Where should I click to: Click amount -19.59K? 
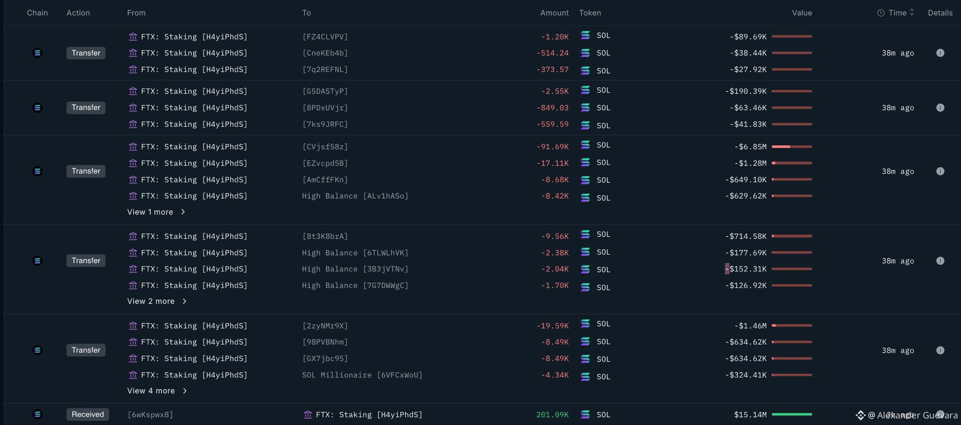pyautogui.click(x=552, y=326)
